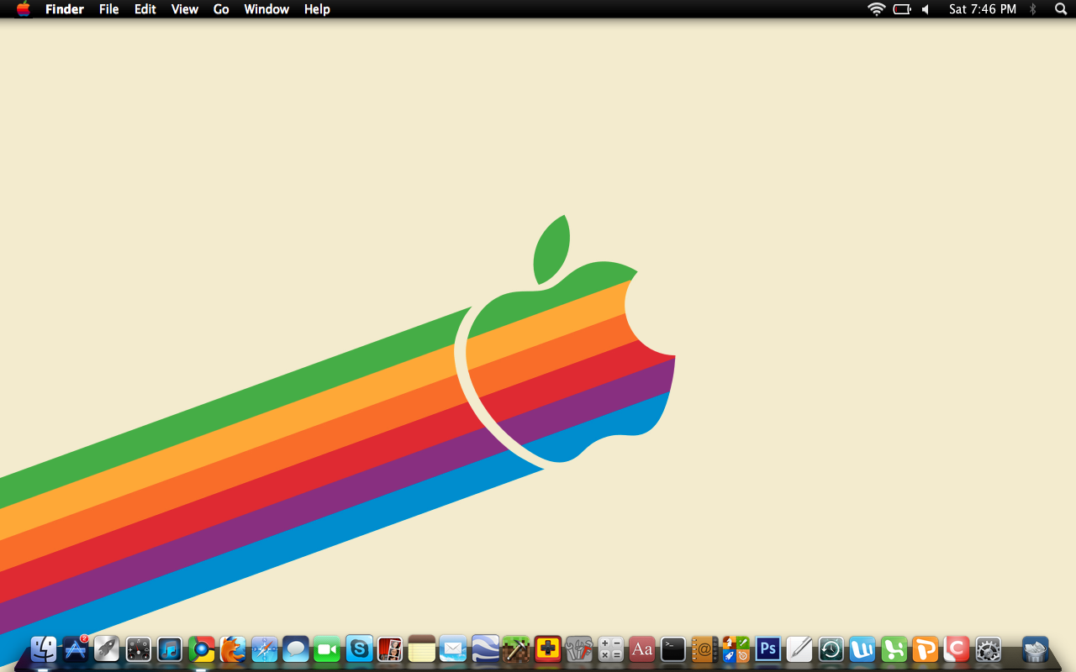Open the yellow gamepad plus icon
The height and width of the screenshot is (672, 1076).
point(548,649)
